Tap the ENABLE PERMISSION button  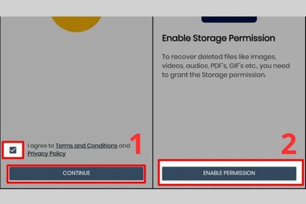tap(229, 173)
